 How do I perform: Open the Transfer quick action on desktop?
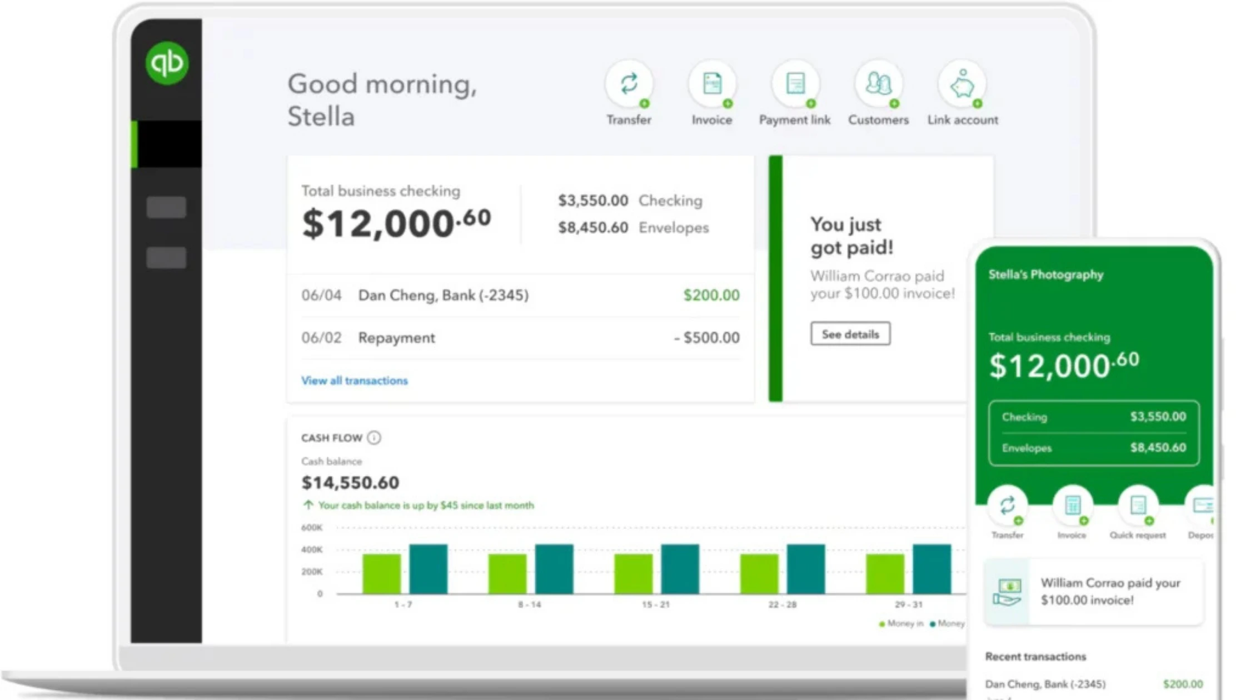pyautogui.click(x=629, y=84)
